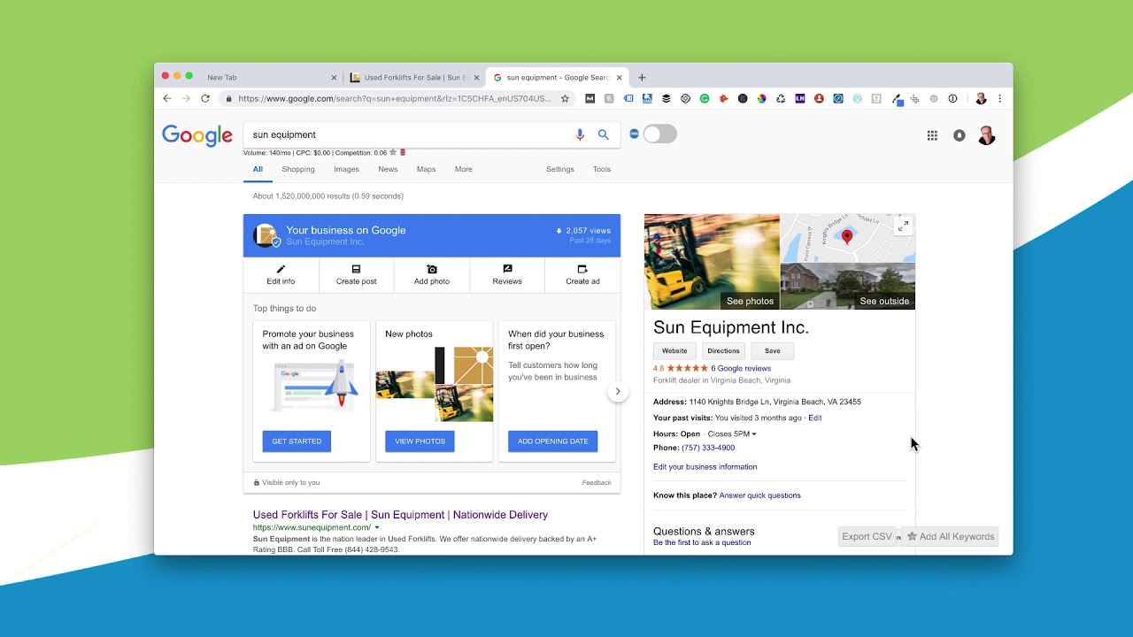Click the Website button for Sun Equipment
Viewport: 1133px width, 637px height.
[x=674, y=351]
